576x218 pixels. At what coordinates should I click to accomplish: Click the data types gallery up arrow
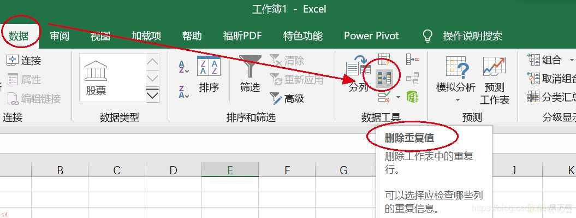(152, 61)
